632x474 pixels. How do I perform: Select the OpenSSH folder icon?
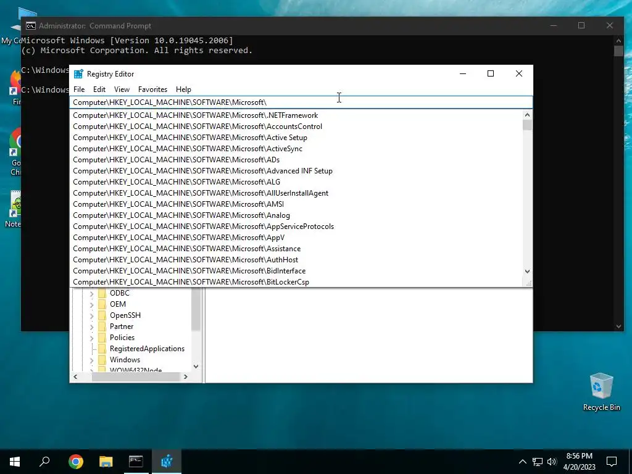pos(102,315)
